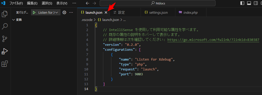Screen dimensions: 262x95
Task: Click the IntelliSense comment on line 2
Action: tap(151, 30)
